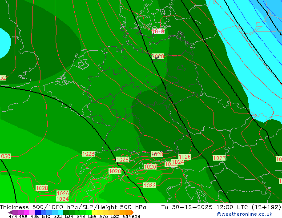
Task: Click the legend value 510
Action: (x=46, y=216)
